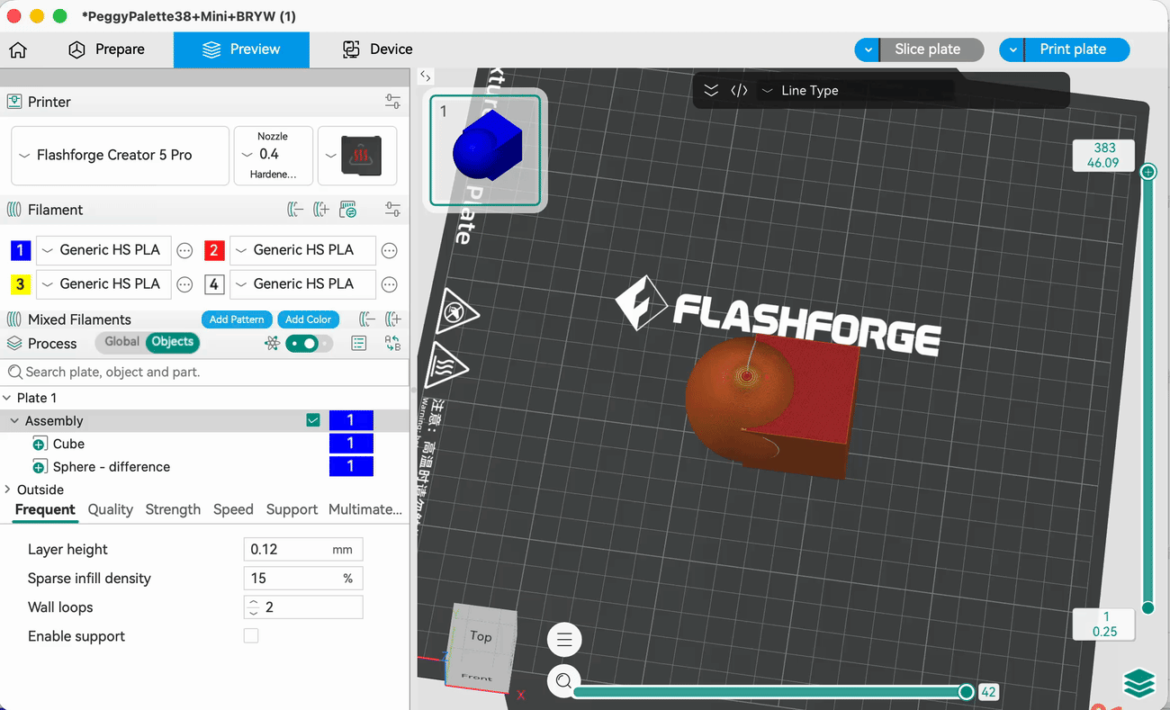Screen dimensions: 1170x710
Task: Open filament 1 Generic HS PLA dropdown
Action: (x=103, y=250)
